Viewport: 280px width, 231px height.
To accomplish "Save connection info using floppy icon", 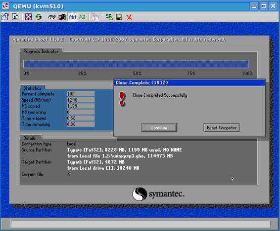I will coord(119,17).
